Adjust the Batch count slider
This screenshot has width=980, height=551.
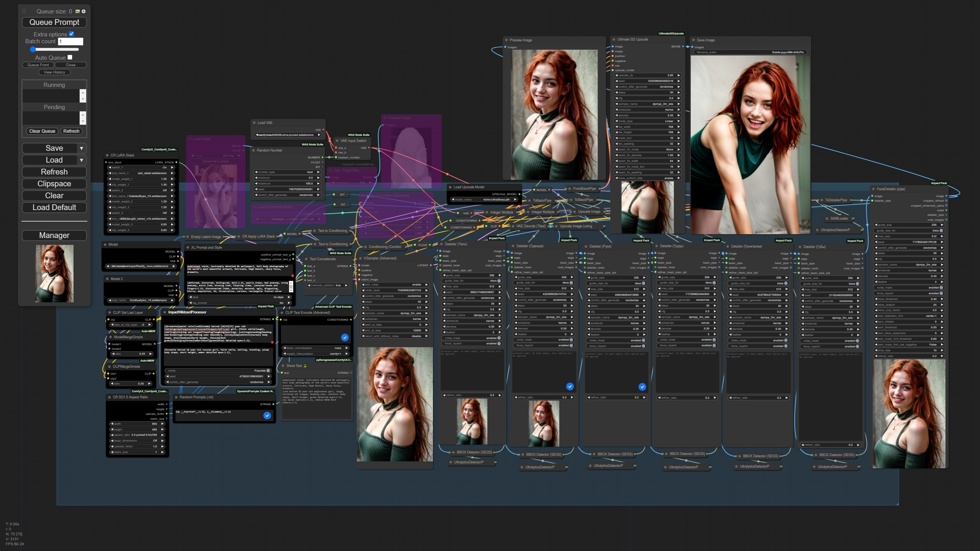pyautogui.click(x=33, y=49)
